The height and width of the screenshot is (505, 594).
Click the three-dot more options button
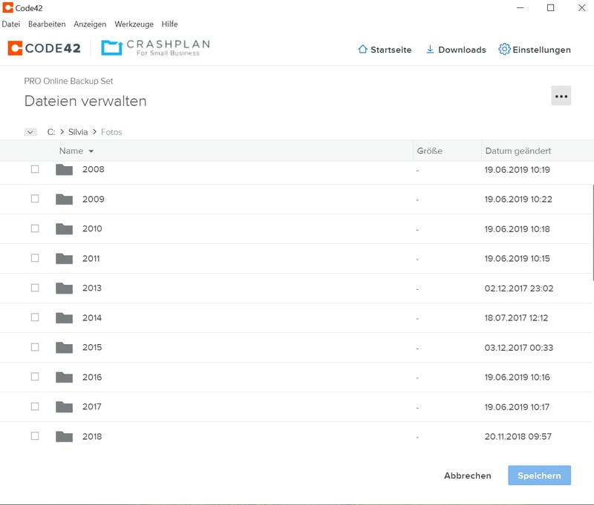coord(561,96)
